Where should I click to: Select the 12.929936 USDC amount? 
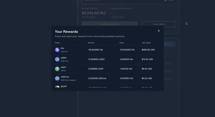(96, 59)
